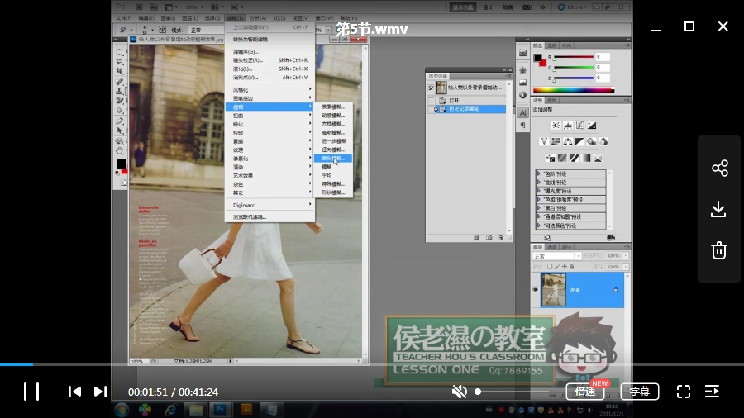This screenshot has height=418, width=744.
Task: Skip to the previous video
Action: [x=74, y=392]
